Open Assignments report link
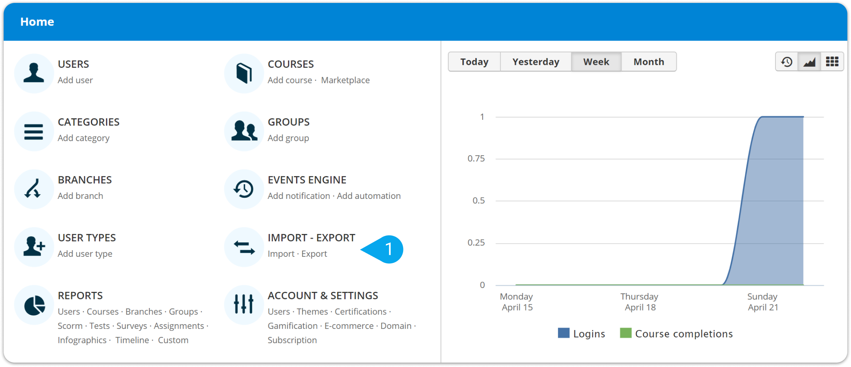 click(179, 326)
